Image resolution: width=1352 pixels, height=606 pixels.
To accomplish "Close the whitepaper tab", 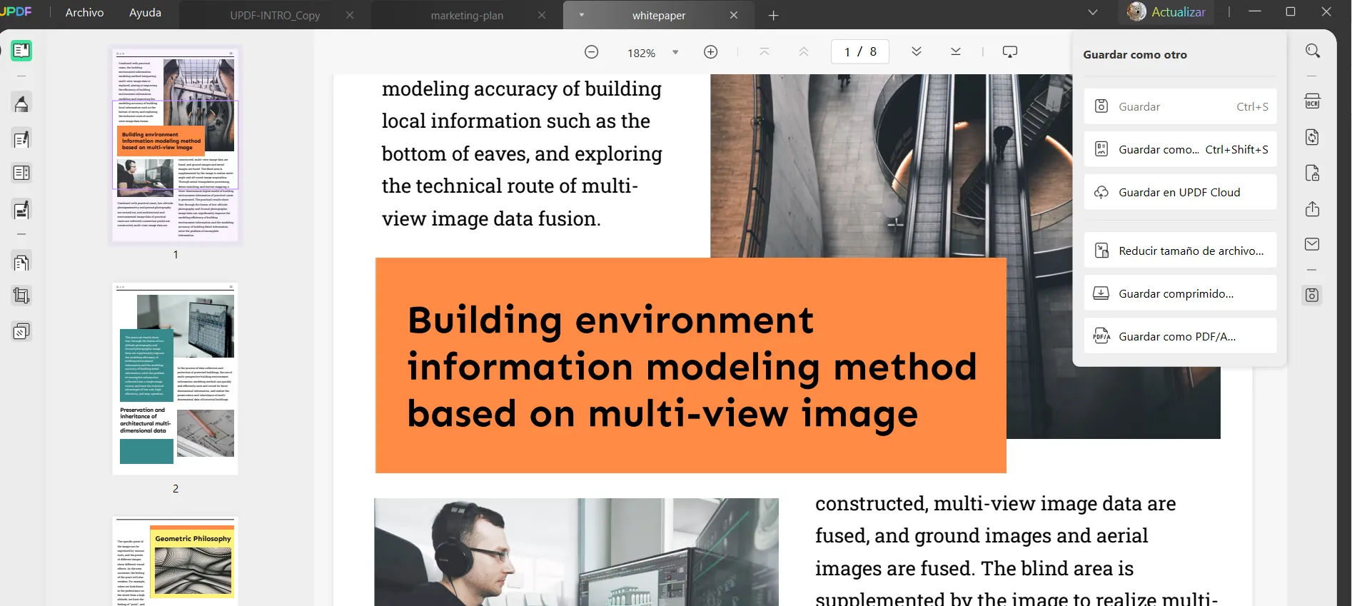I will click(x=734, y=15).
